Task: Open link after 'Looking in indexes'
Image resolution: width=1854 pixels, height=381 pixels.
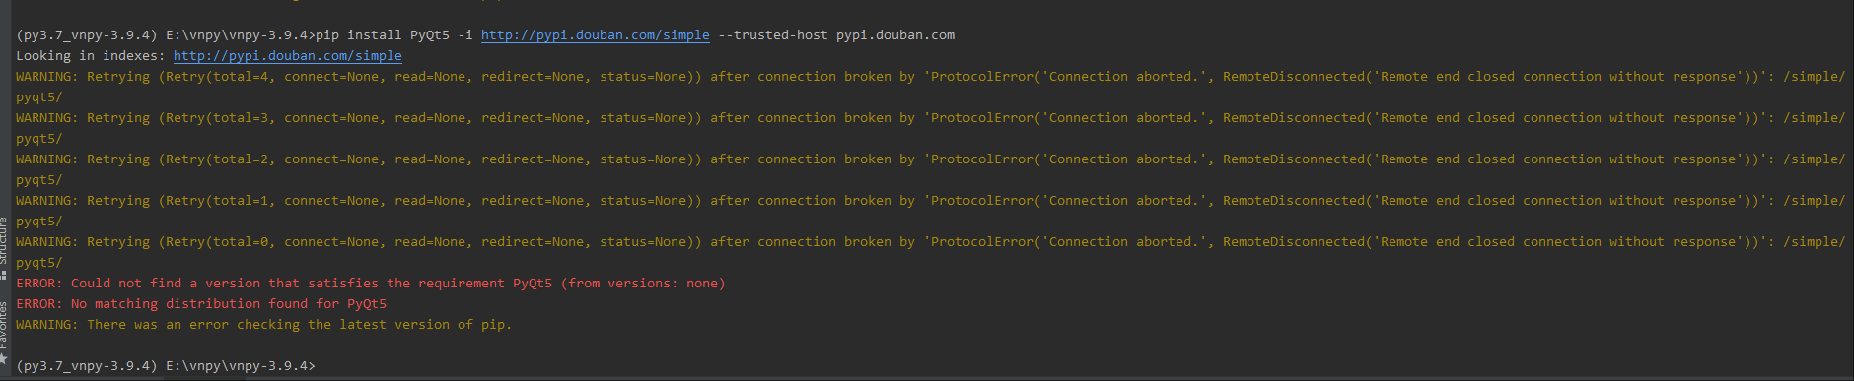Action: point(287,55)
